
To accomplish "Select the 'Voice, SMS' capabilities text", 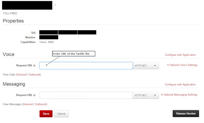I will pyautogui.click(x=46, y=42).
